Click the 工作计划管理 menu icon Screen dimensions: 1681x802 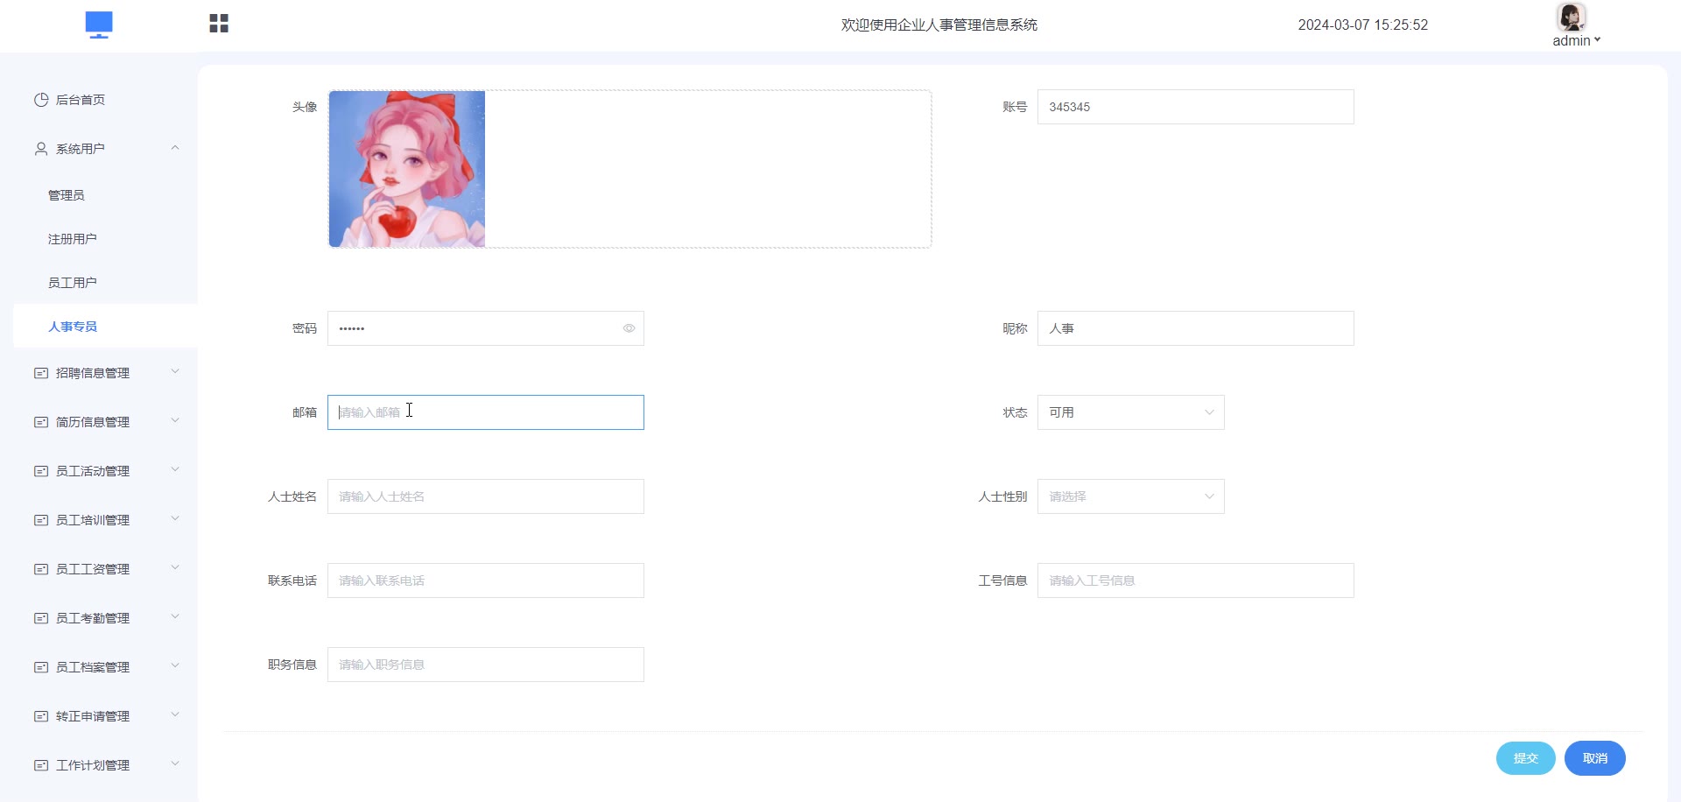[41, 765]
